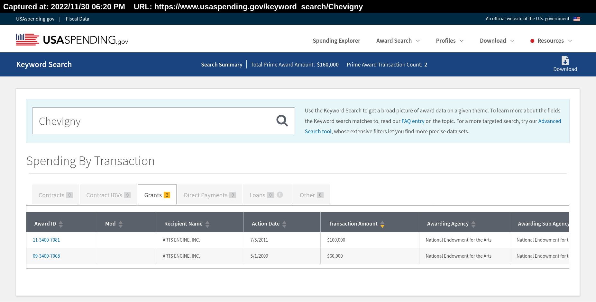Image resolution: width=596 pixels, height=302 pixels.
Task: Go to the Fiscal Data link
Action: click(x=78, y=19)
